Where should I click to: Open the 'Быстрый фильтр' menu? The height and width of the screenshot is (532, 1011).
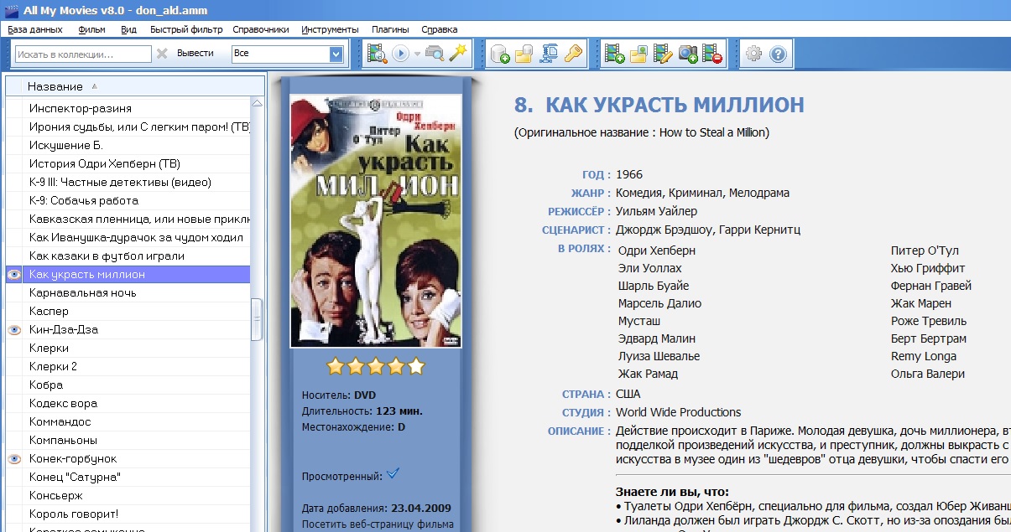point(186,29)
